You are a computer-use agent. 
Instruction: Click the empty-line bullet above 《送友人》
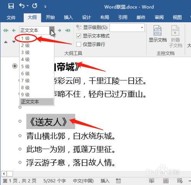click(20, 107)
